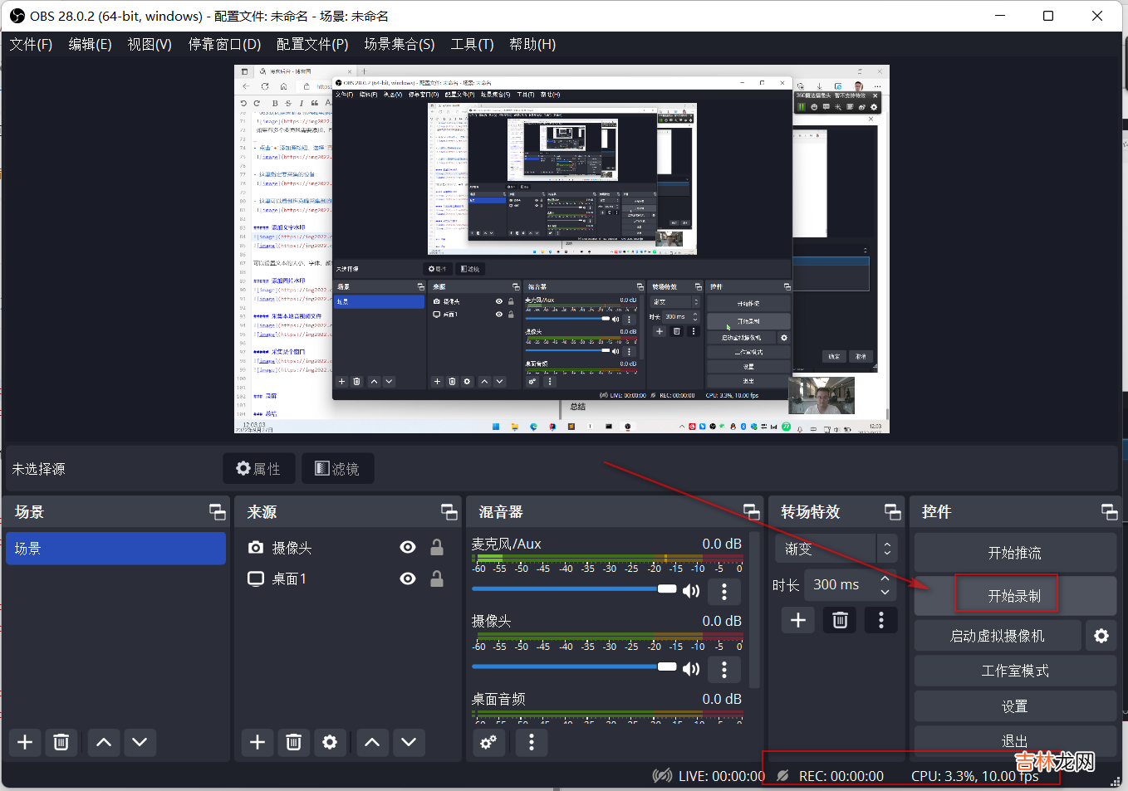Open virtual camera settings gear icon
This screenshot has height=791, width=1128.
1101,636
